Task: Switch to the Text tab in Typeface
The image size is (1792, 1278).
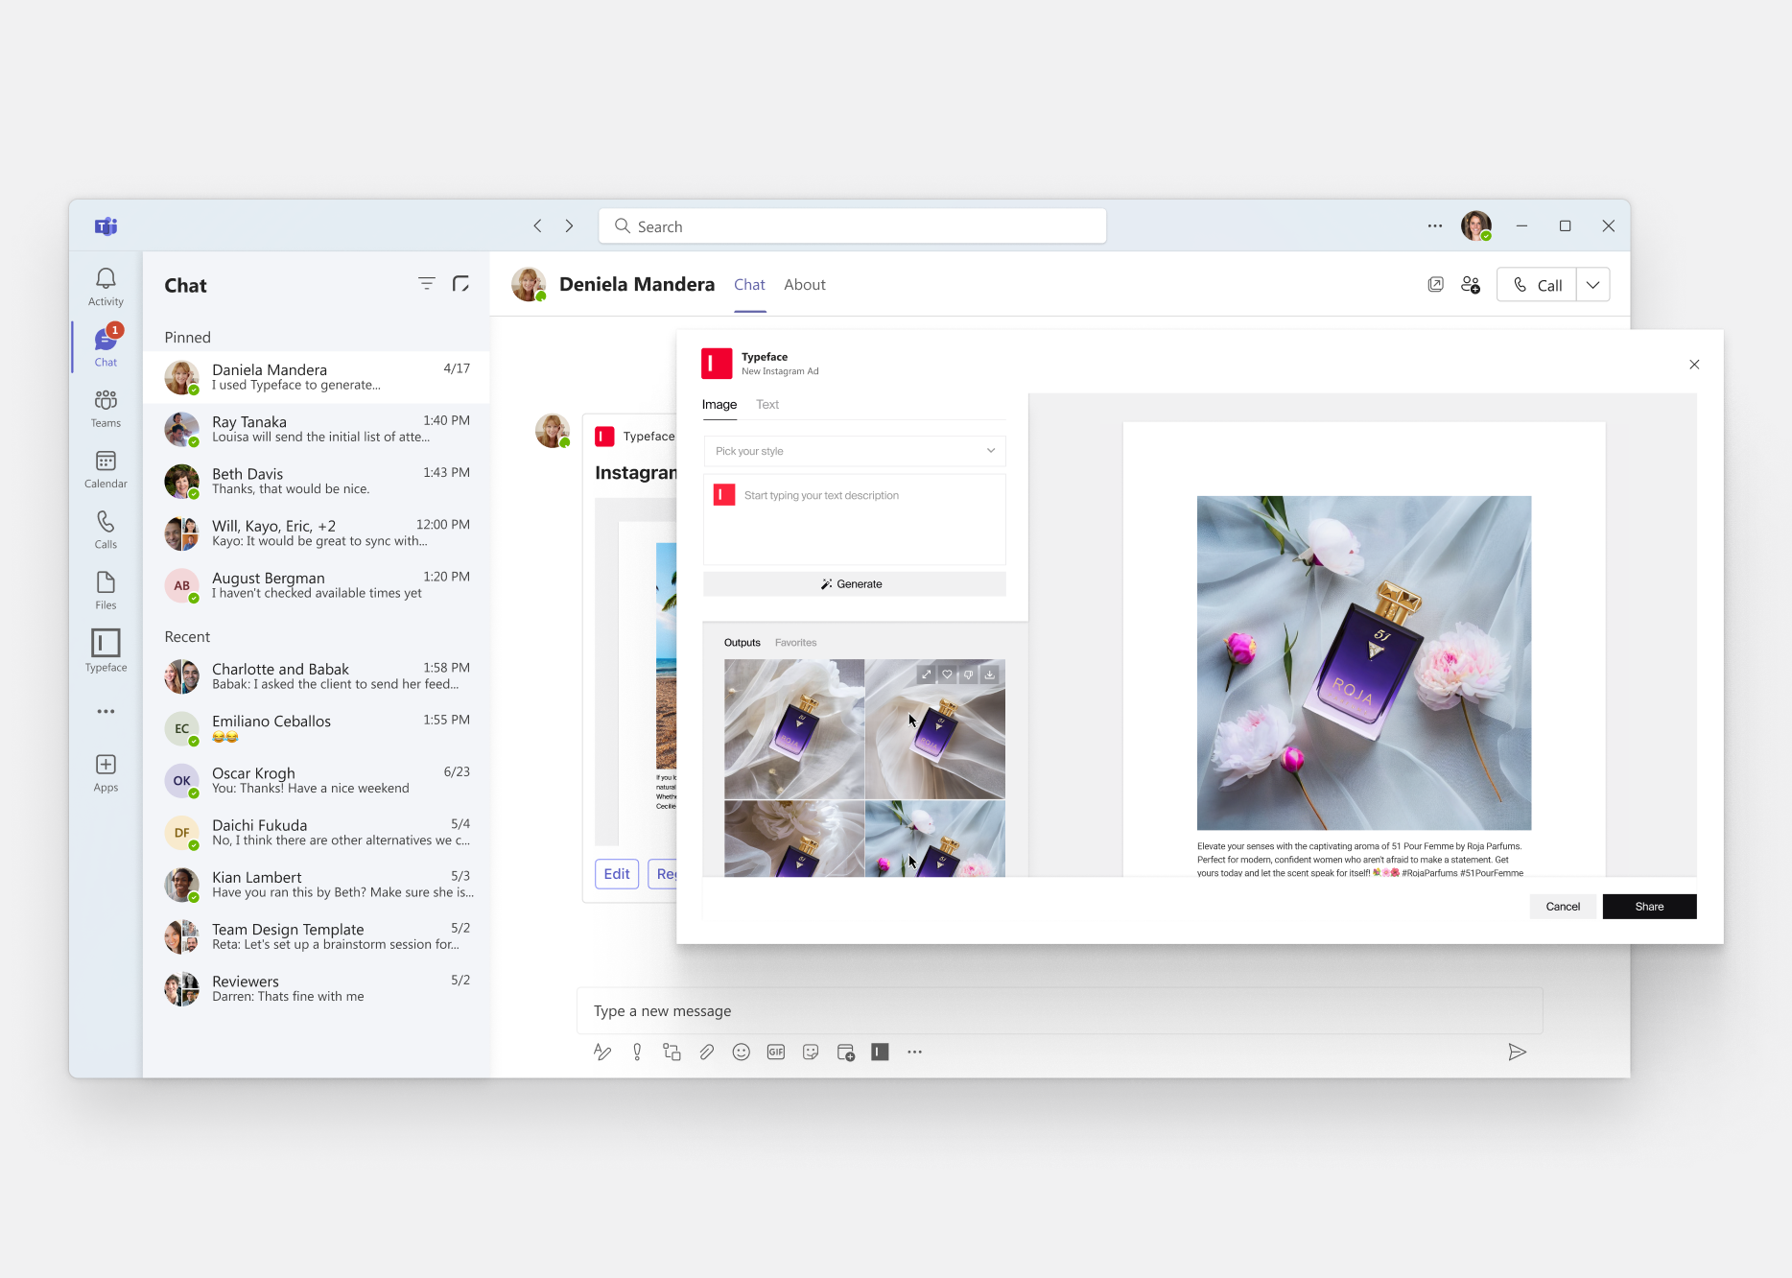Action: 767,405
